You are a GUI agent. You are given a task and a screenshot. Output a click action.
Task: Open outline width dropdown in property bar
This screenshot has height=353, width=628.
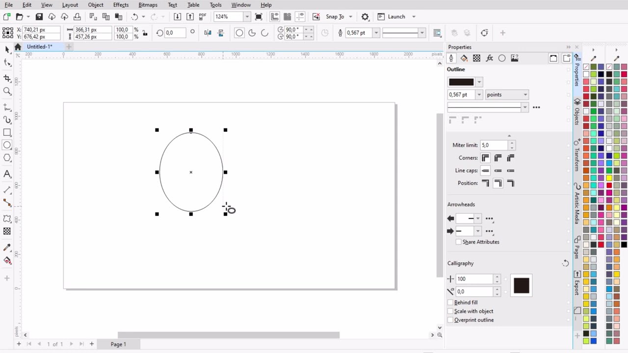point(376,33)
